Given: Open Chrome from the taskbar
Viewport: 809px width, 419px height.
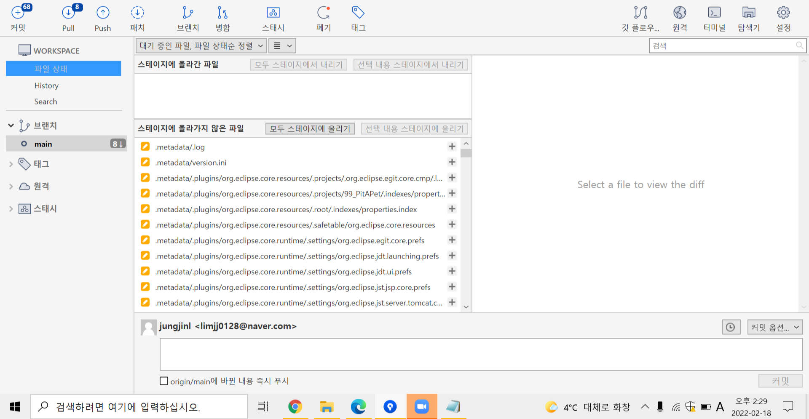Looking at the screenshot, I should click(295, 407).
